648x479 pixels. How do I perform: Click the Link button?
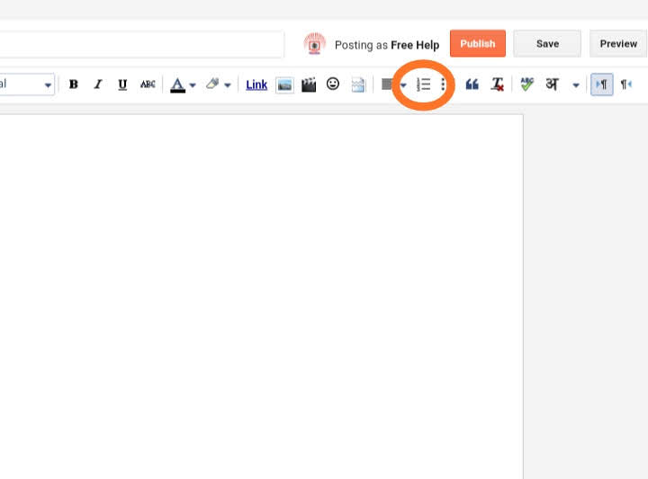tap(256, 85)
